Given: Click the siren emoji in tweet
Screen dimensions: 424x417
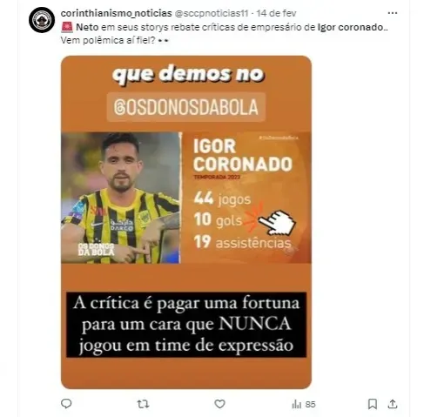Looking at the screenshot, I should [x=67, y=27].
